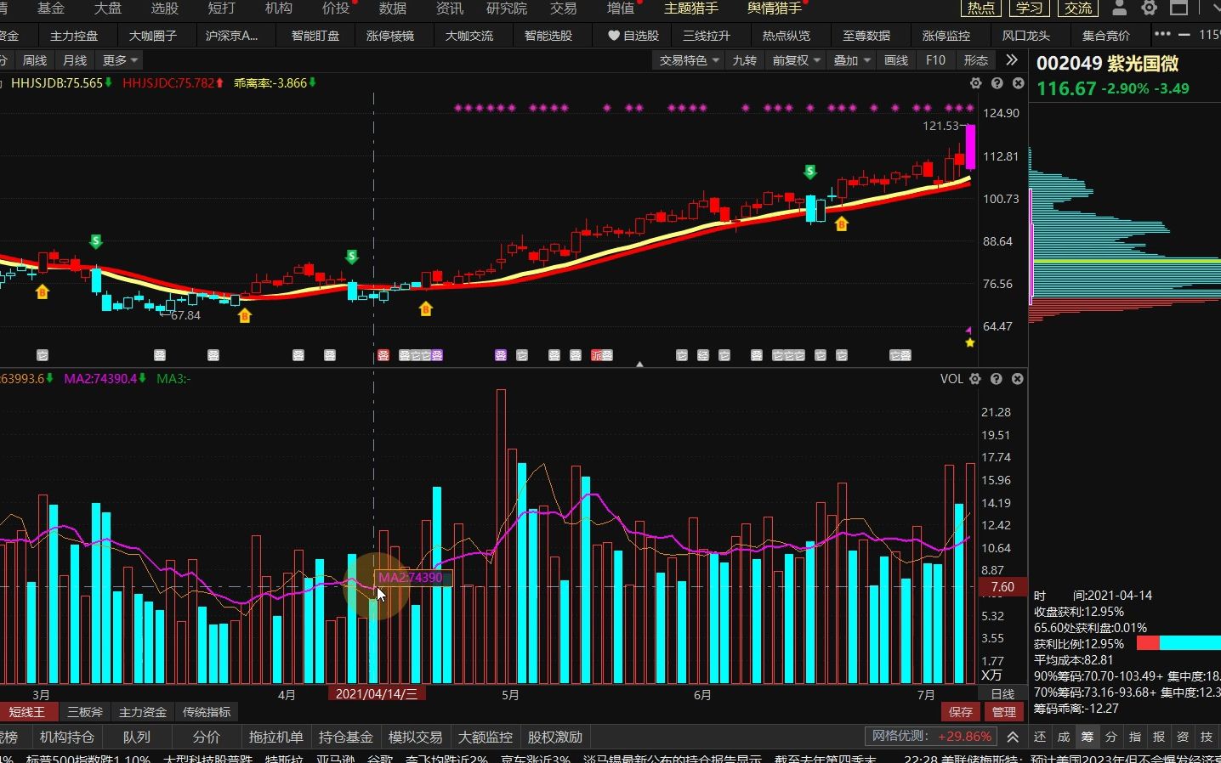Expand panels with double up-arrow icon
Viewport: 1221px width, 763px height.
[1013, 737]
